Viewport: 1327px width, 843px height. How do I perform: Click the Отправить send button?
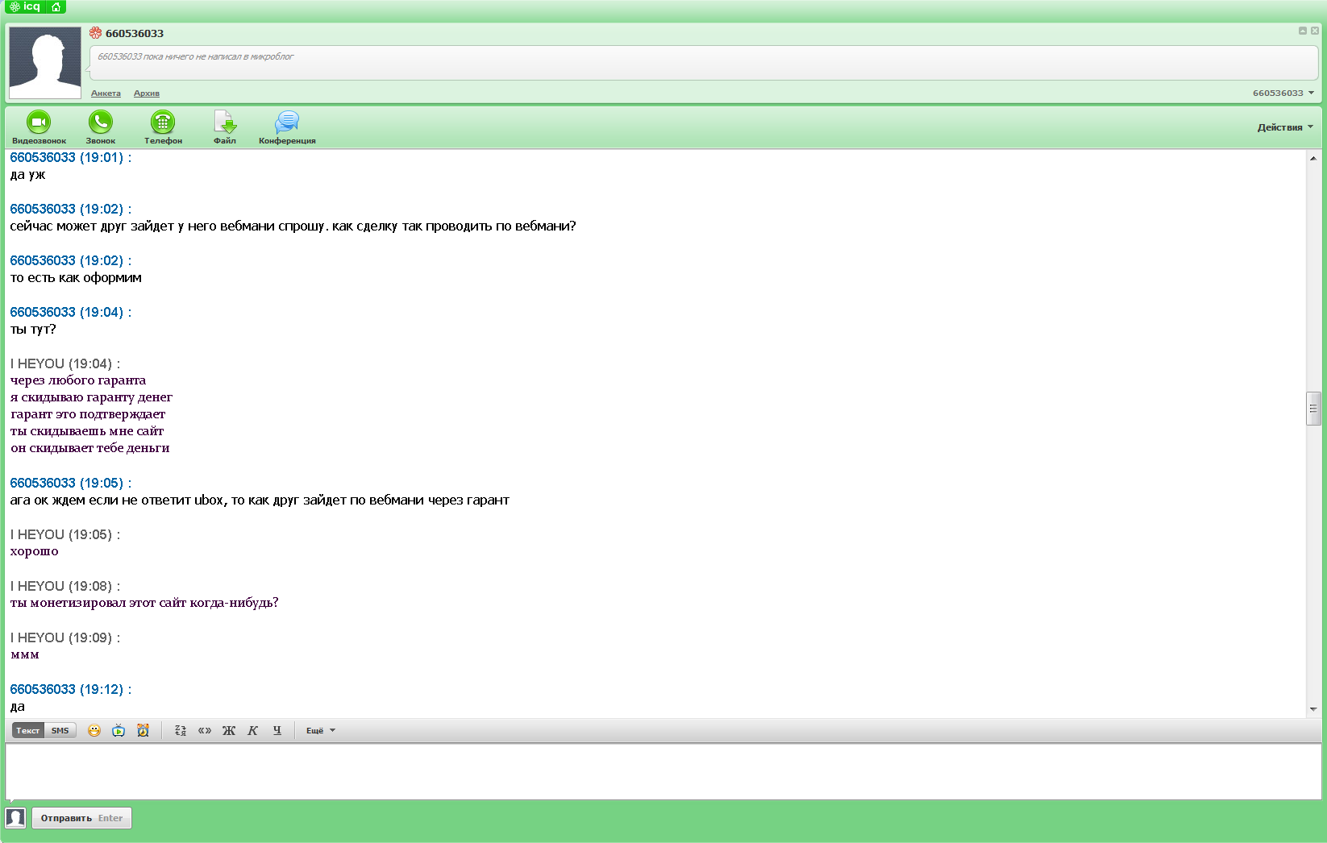click(81, 818)
